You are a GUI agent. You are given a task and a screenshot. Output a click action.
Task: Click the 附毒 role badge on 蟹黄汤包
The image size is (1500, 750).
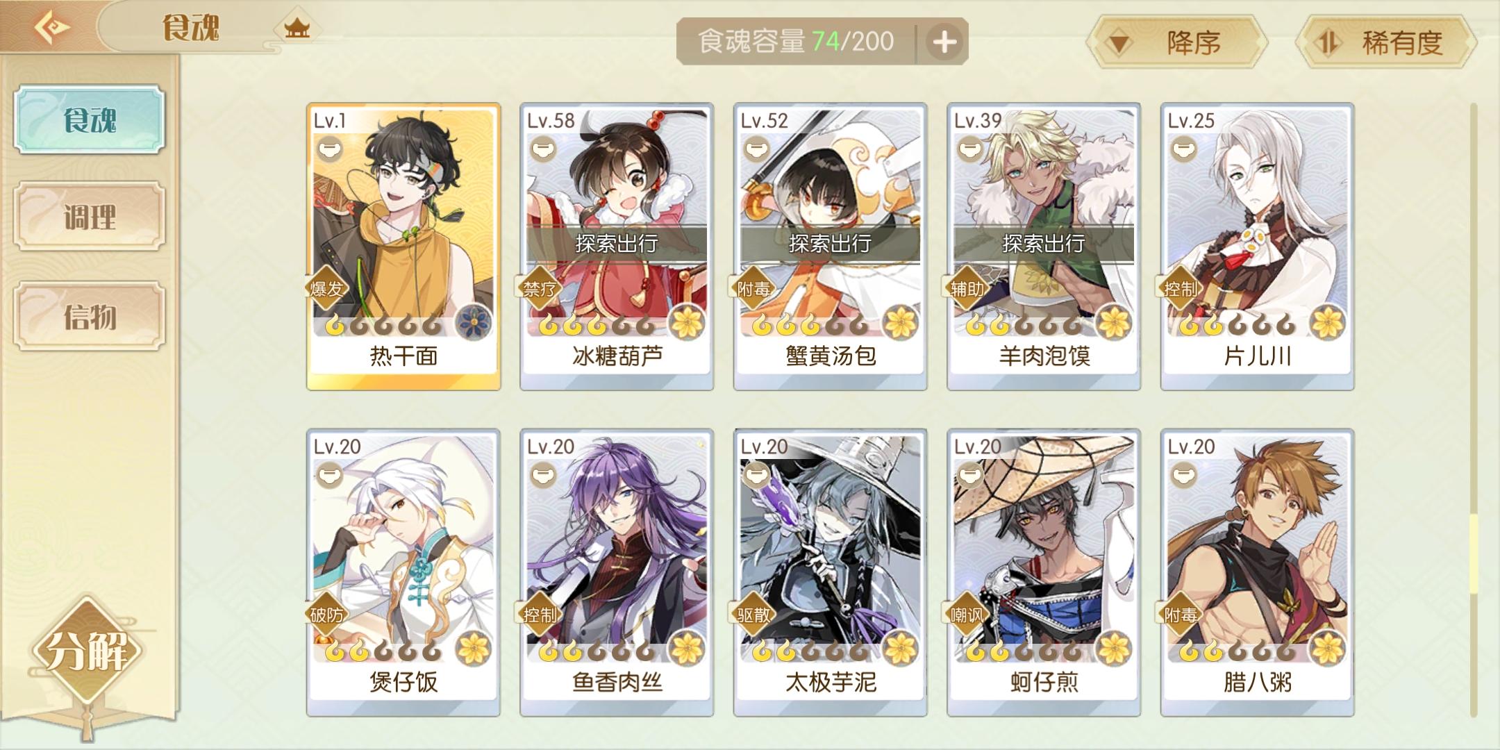coord(753,287)
